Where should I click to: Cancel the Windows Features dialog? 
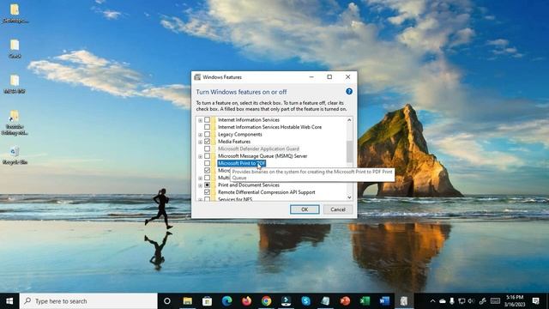(337, 209)
